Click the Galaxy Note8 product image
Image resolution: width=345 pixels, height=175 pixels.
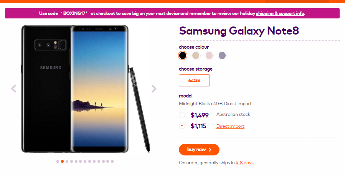click(x=85, y=88)
